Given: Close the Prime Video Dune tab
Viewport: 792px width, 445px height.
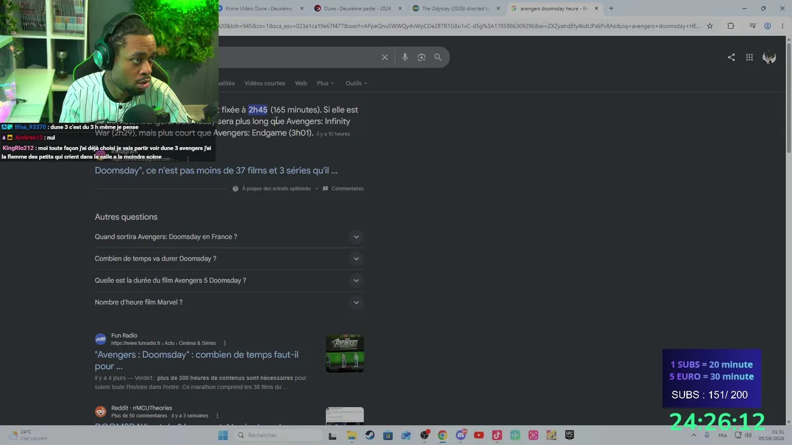Looking at the screenshot, I should [302, 9].
